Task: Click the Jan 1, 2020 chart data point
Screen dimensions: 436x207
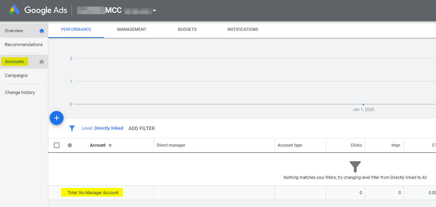Action: [363, 104]
